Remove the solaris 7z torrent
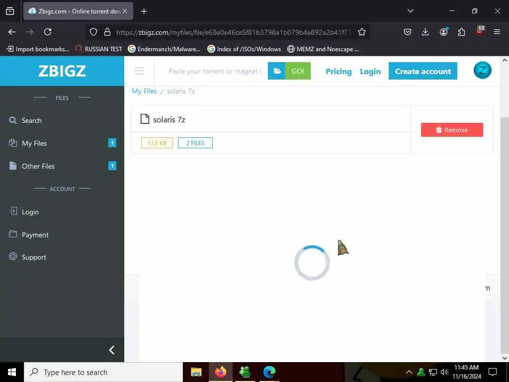The image size is (509, 382). pyautogui.click(x=452, y=130)
